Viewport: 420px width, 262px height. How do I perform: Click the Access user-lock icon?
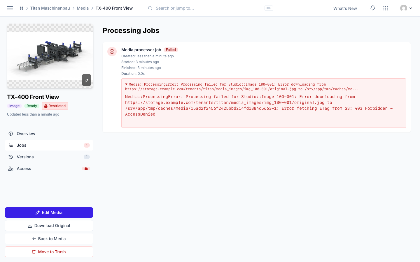11,169
